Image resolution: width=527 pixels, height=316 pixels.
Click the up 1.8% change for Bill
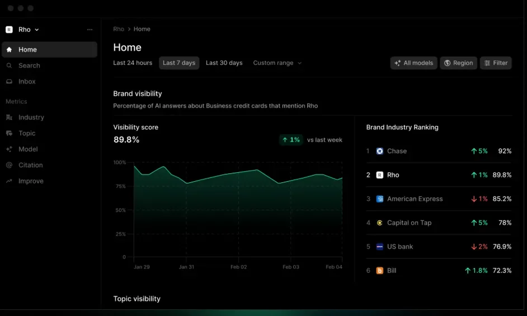pos(476,270)
